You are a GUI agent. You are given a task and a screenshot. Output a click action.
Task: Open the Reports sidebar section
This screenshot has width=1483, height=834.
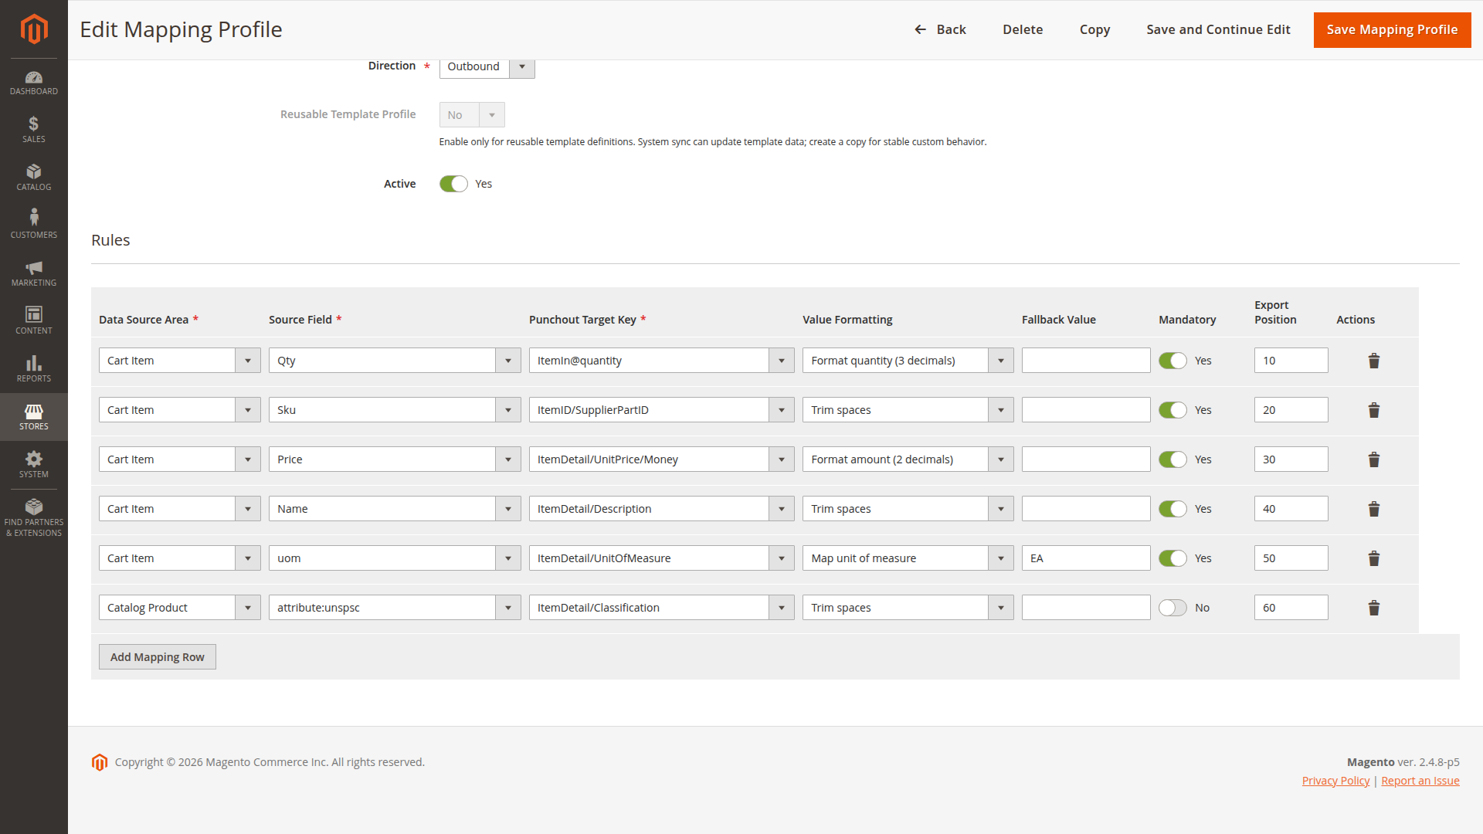34,370
